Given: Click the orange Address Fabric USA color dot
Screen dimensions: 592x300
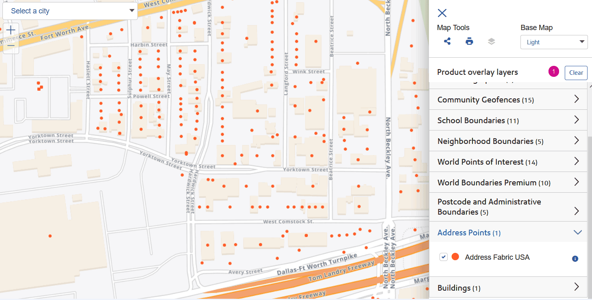Looking at the screenshot, I should click(x=455, y=257).
